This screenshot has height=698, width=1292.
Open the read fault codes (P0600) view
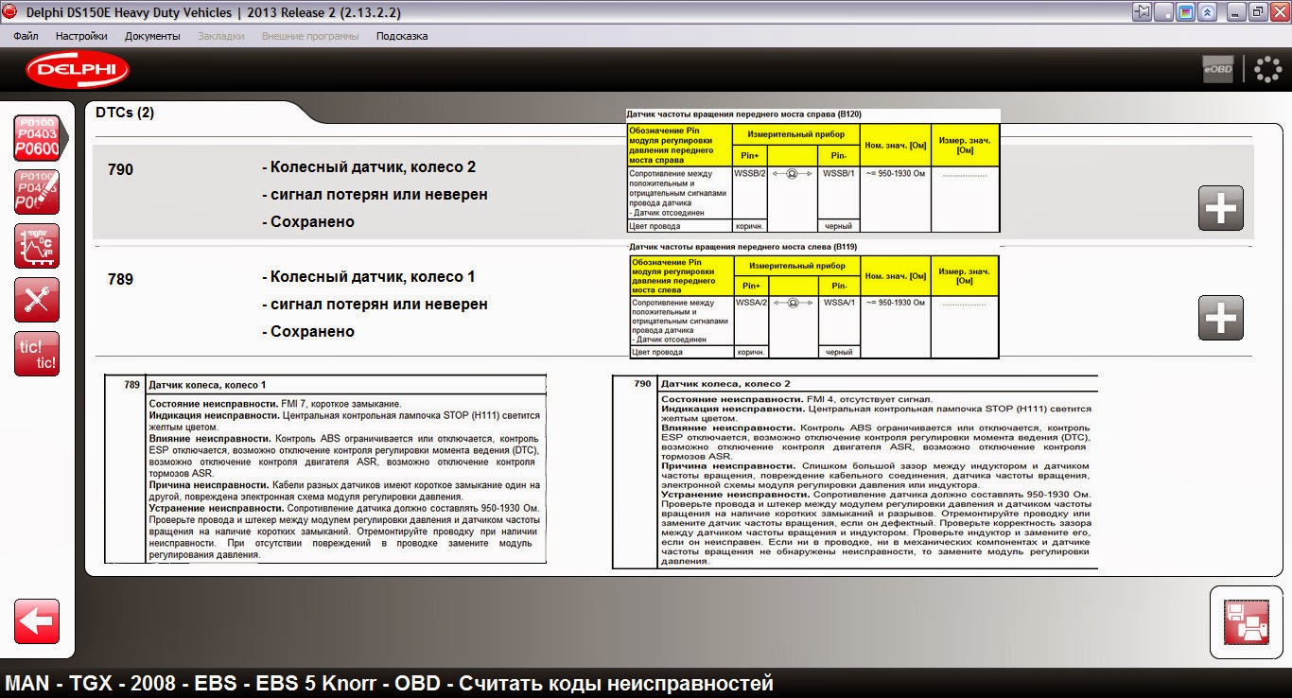(x=37, y=139)
